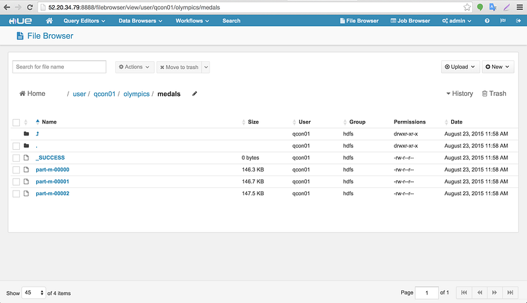Open the Actions dropdown
527x303 pixels.
[x=134, y=67]
